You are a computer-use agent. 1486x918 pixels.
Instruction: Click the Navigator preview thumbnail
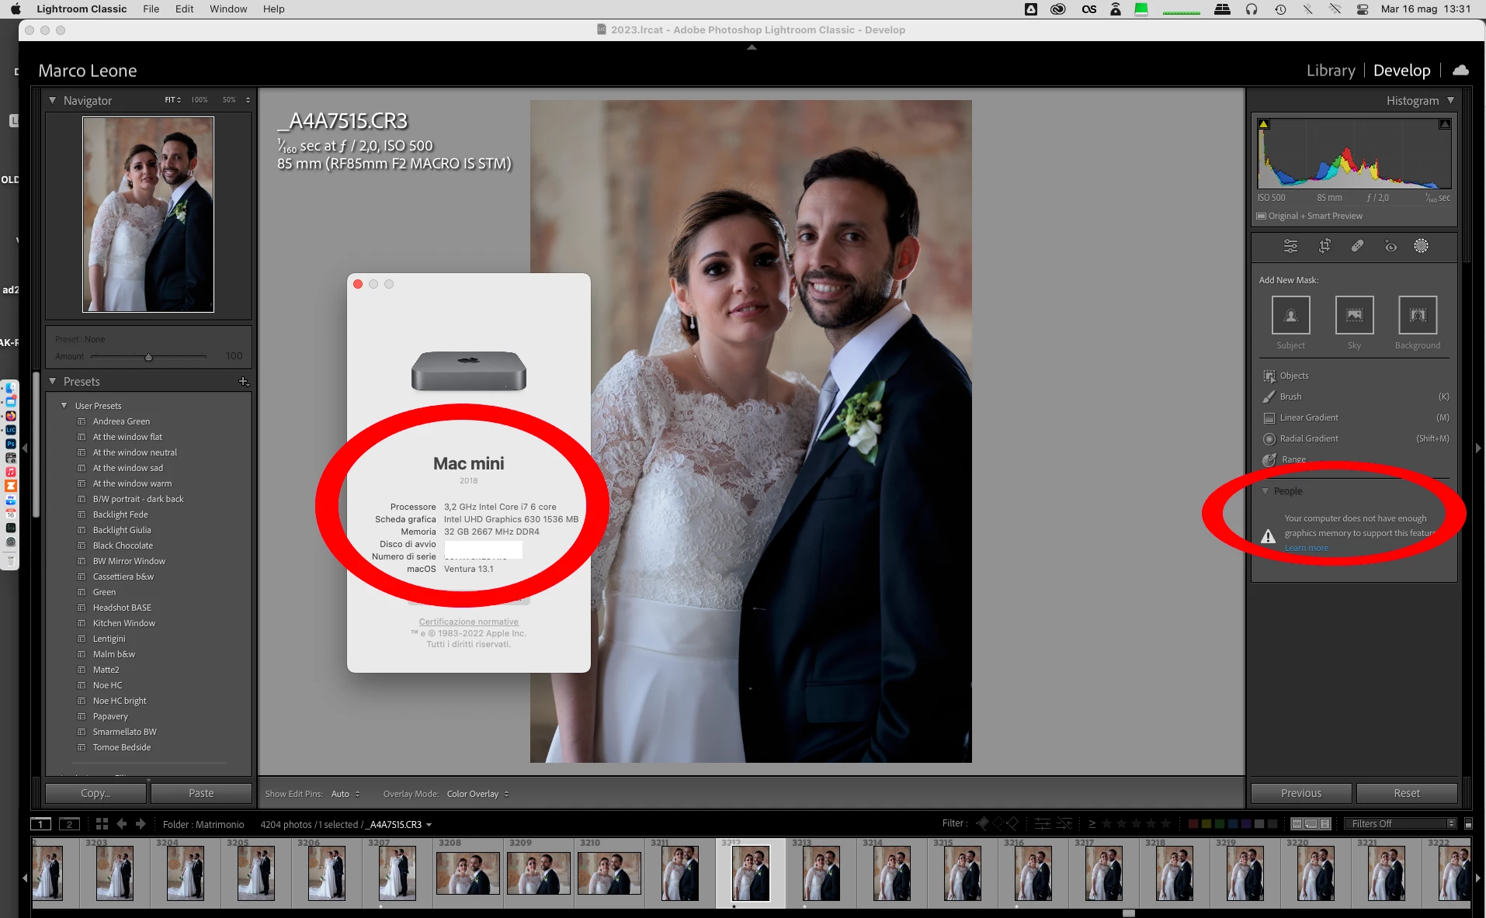148,214
